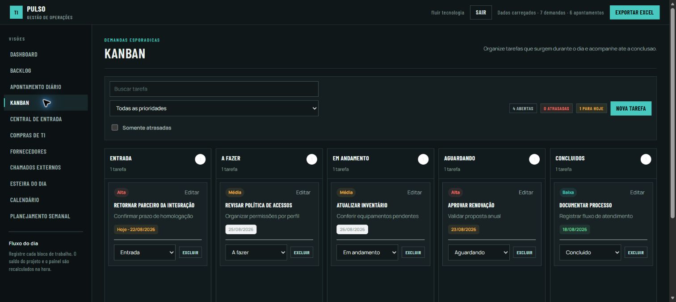This screenshot has height=302, width=676.
Task: Click Editar on Atualizar Inventário card
Action: click(414, 192)
